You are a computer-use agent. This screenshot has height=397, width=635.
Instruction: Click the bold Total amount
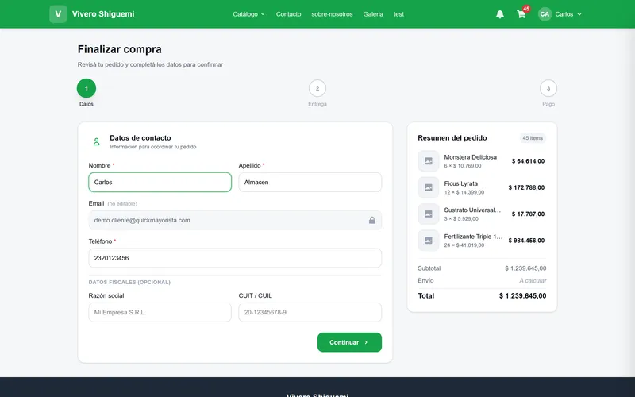(523, 296)
